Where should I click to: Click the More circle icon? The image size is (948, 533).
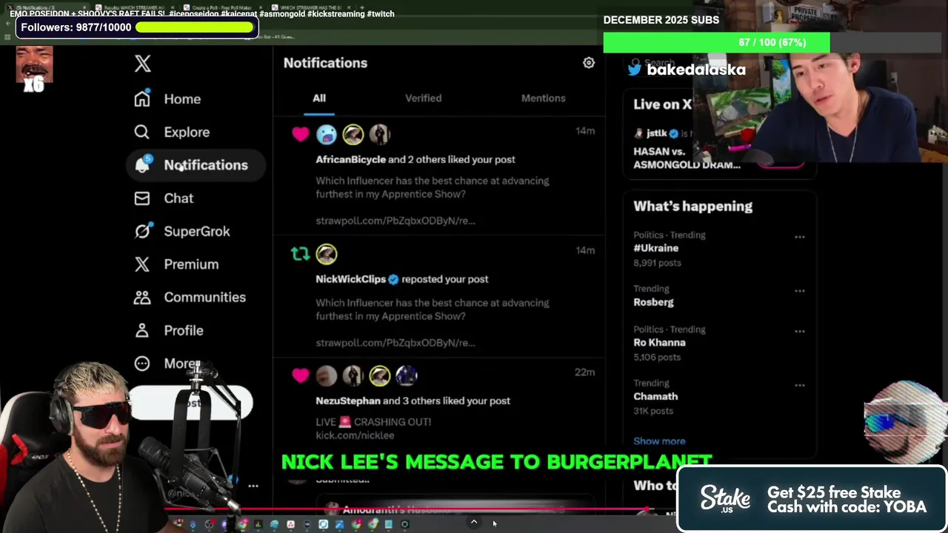pos(141,363)
